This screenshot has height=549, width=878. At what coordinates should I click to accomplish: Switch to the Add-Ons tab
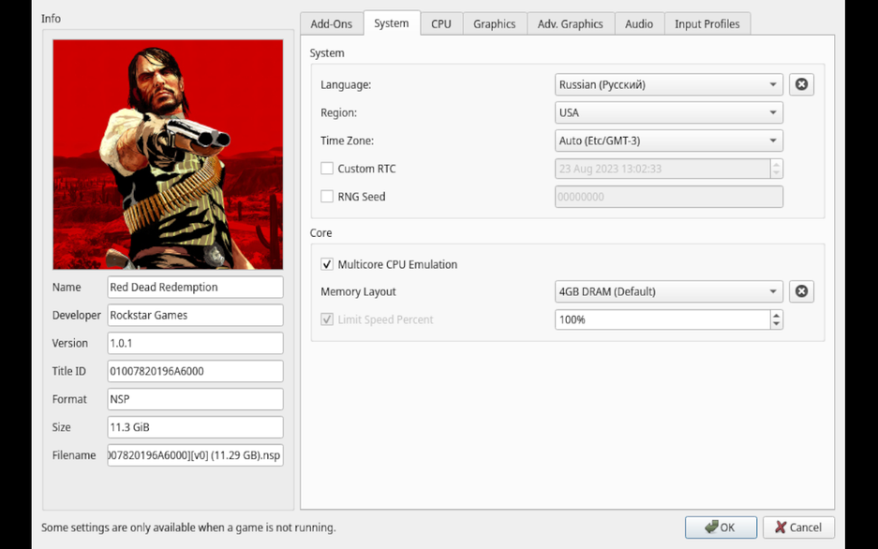tap(332, 24)
